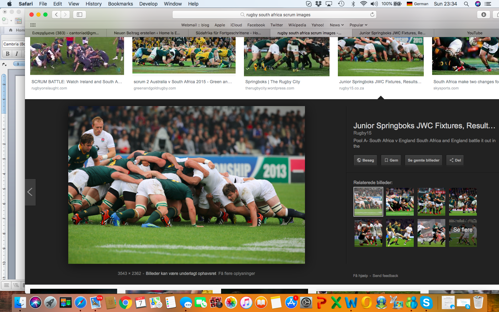This screenshot has height=312, width=499.
Task: Click the Wi-Fi status icon
Action: tap(364, 4)
